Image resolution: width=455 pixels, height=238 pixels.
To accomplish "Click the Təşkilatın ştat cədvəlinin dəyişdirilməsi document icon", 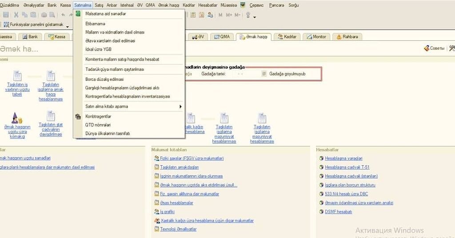I will (x=51, y=116).
